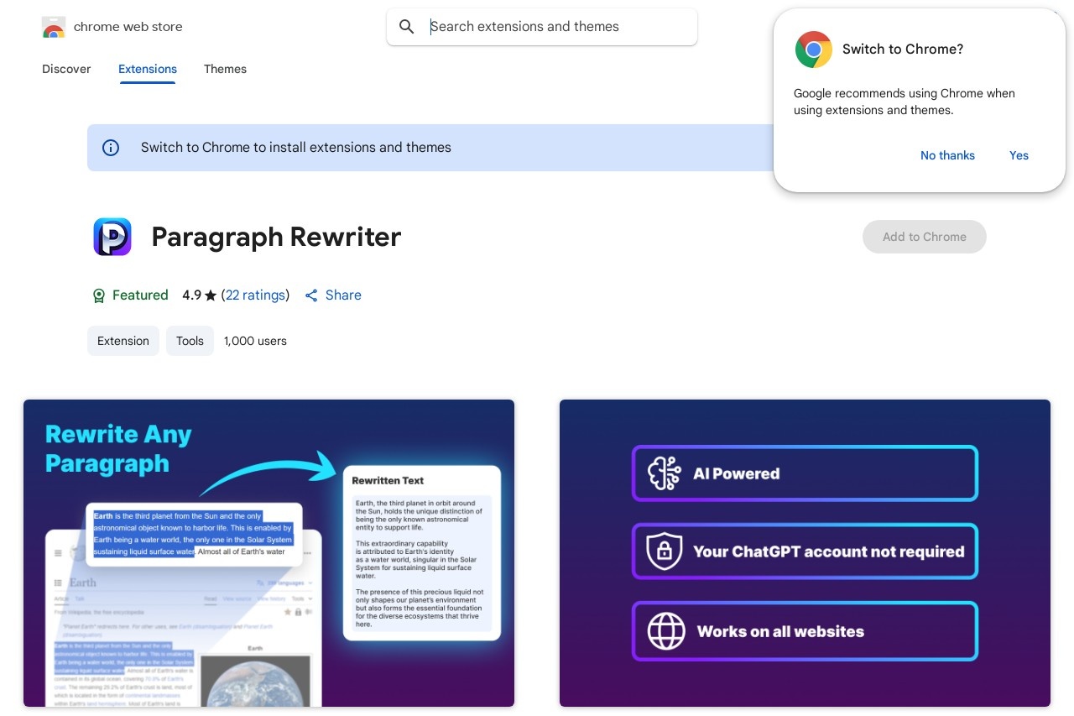Click the Share icon
This screenshot has height=716, width=1074.
pyautogui.click(x=311, y=295)
